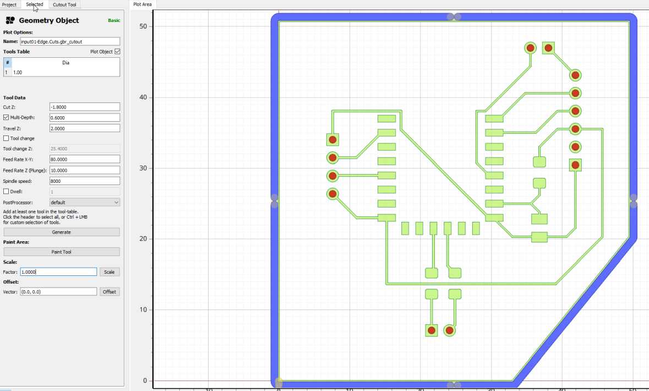649x391 pixels.
Task: Click the right bridge gap on the cutout
Action: pos(633,201)
